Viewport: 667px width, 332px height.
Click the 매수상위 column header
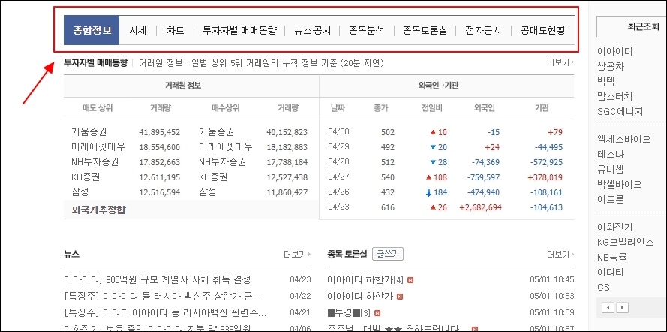click(225, 108)
